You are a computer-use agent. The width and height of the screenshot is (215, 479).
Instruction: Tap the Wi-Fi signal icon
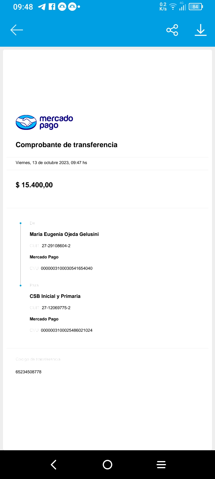tap(173, 7)
